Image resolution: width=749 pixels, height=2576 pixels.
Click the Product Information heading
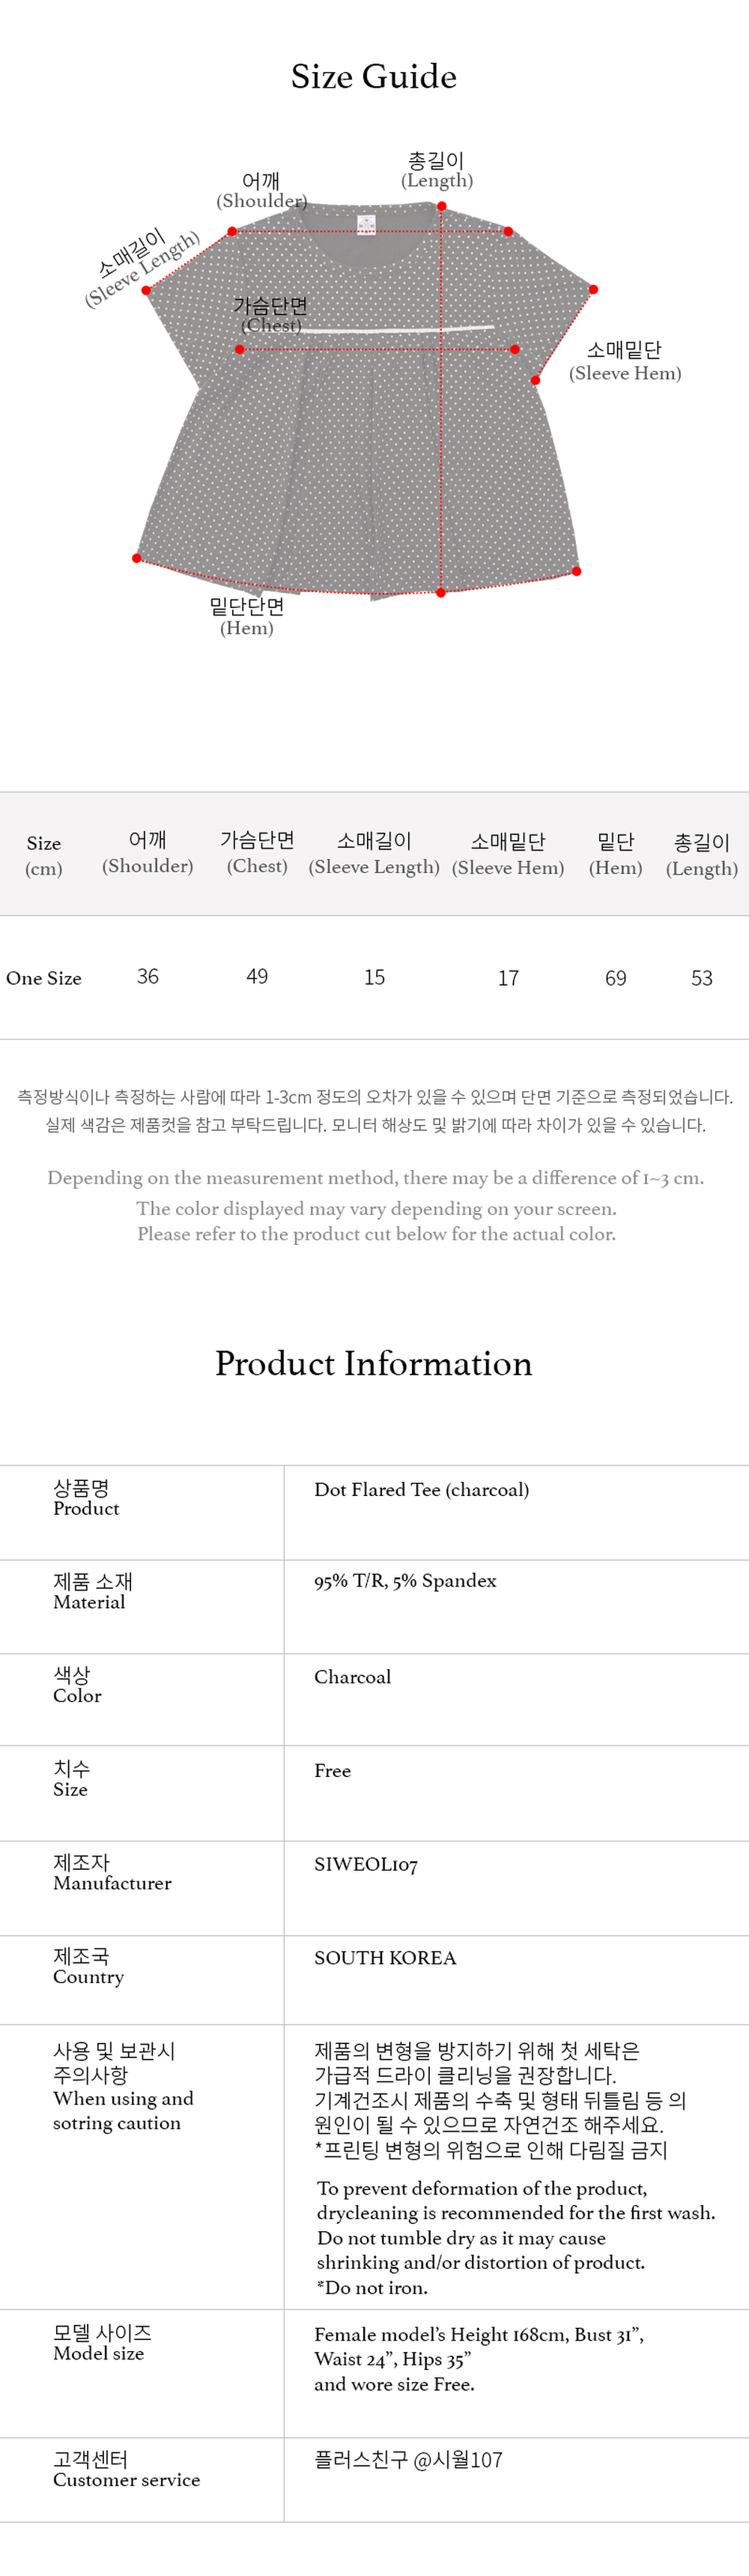pos(373,1364)
